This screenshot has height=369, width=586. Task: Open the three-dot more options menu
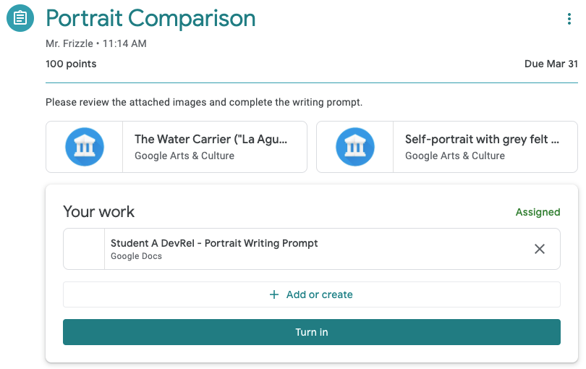[569, 19]
